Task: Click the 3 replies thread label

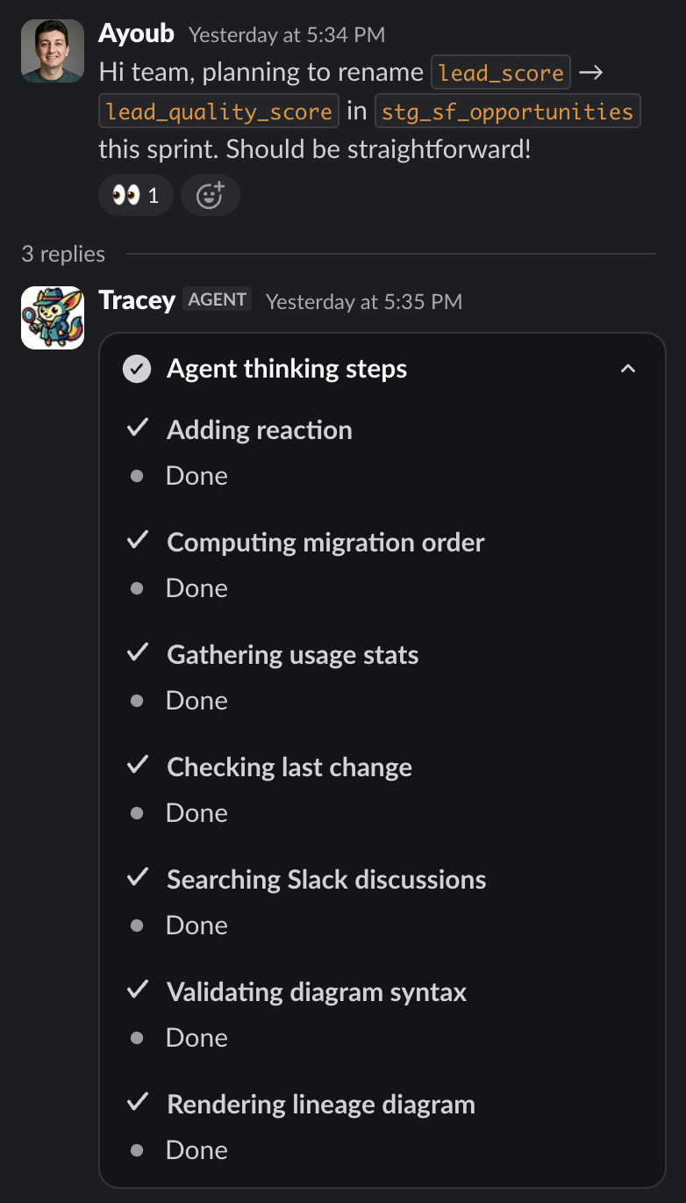Action: coord(63,254)
